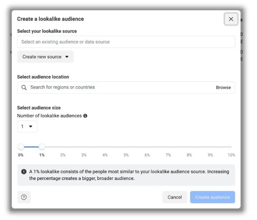Click the regions or countries search field
Image resolution: width=257 pixels, height=220 pixels.
[x=126, y=87]
